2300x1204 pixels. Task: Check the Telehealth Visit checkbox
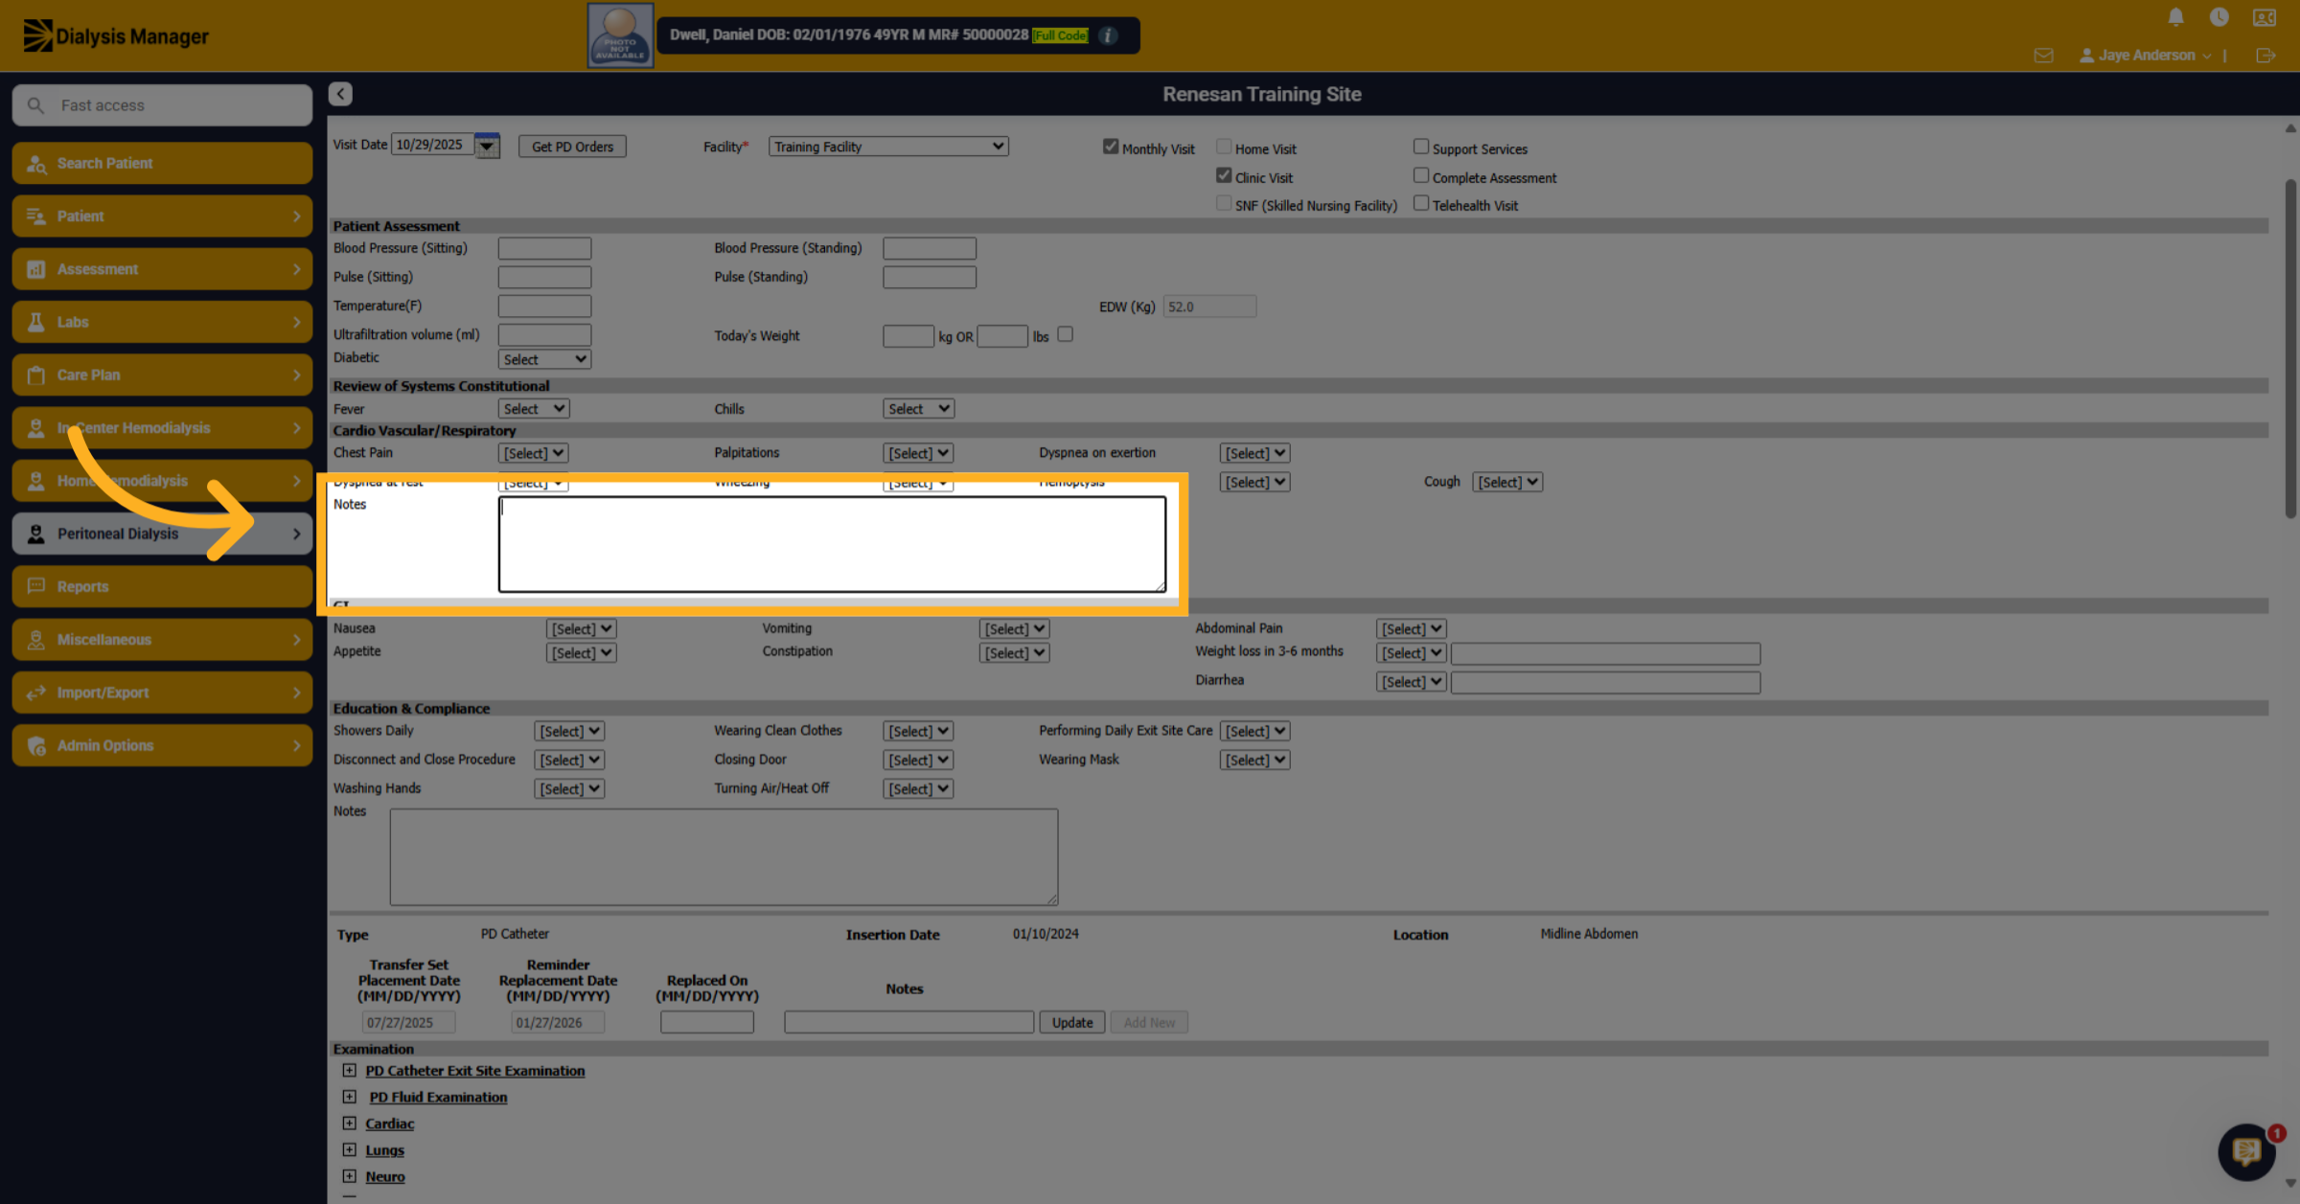click(x=1421, y=203)
